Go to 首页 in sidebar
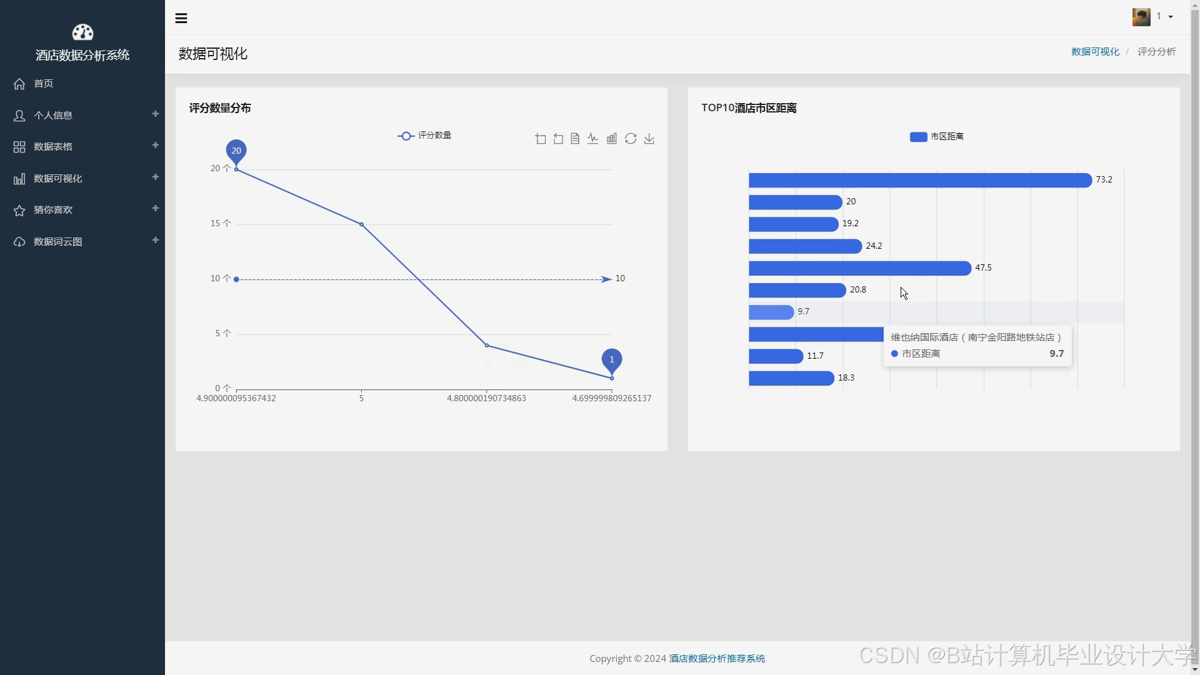 tap(43, 84)
